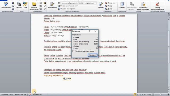Image resolution: width=170 pixels, height=96 pixels.
Task: Open the Сравнить dropdown arrow
Action: coord(122,9)
